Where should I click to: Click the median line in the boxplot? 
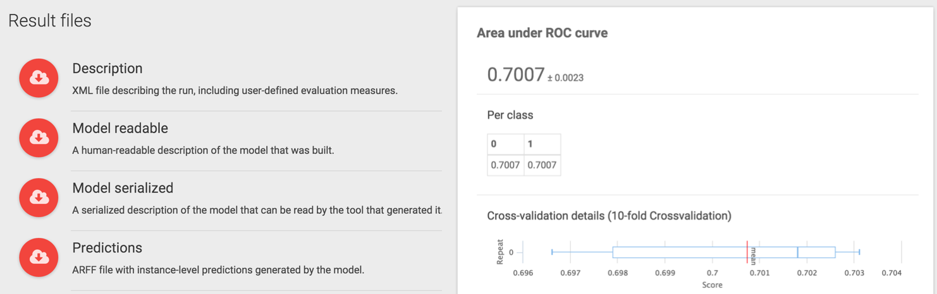[x=797, y=252]
